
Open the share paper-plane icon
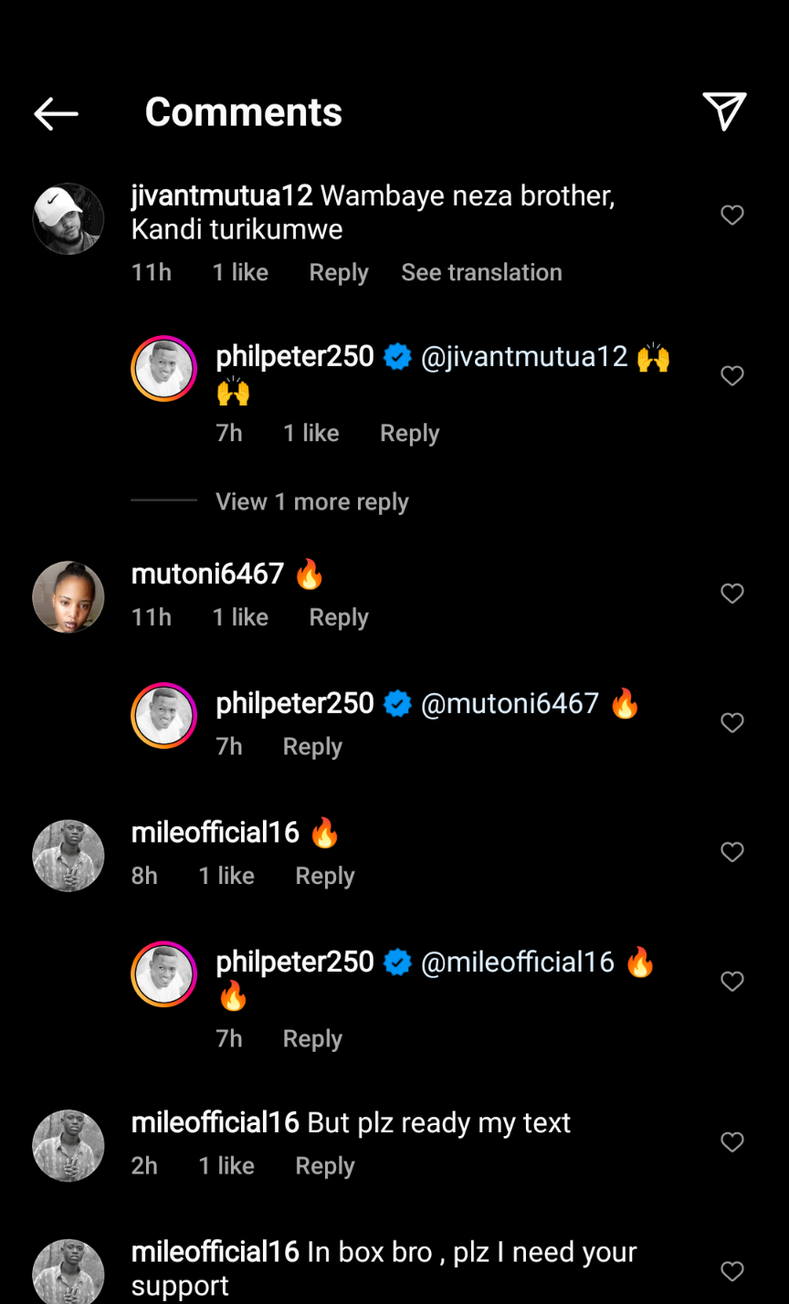tap(725, 111)
